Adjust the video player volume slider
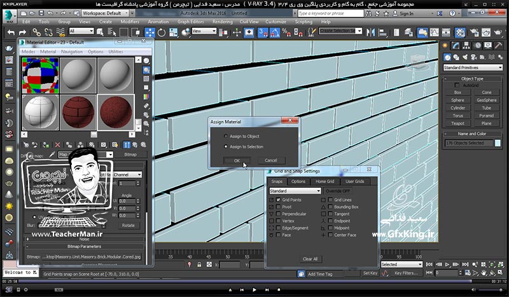 [491, 289]
